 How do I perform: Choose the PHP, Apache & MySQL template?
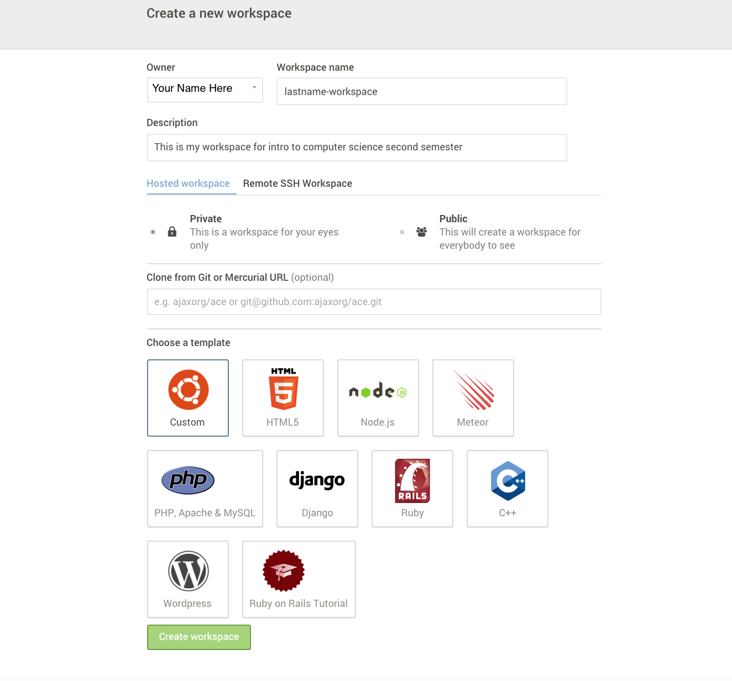coord(205,488)
